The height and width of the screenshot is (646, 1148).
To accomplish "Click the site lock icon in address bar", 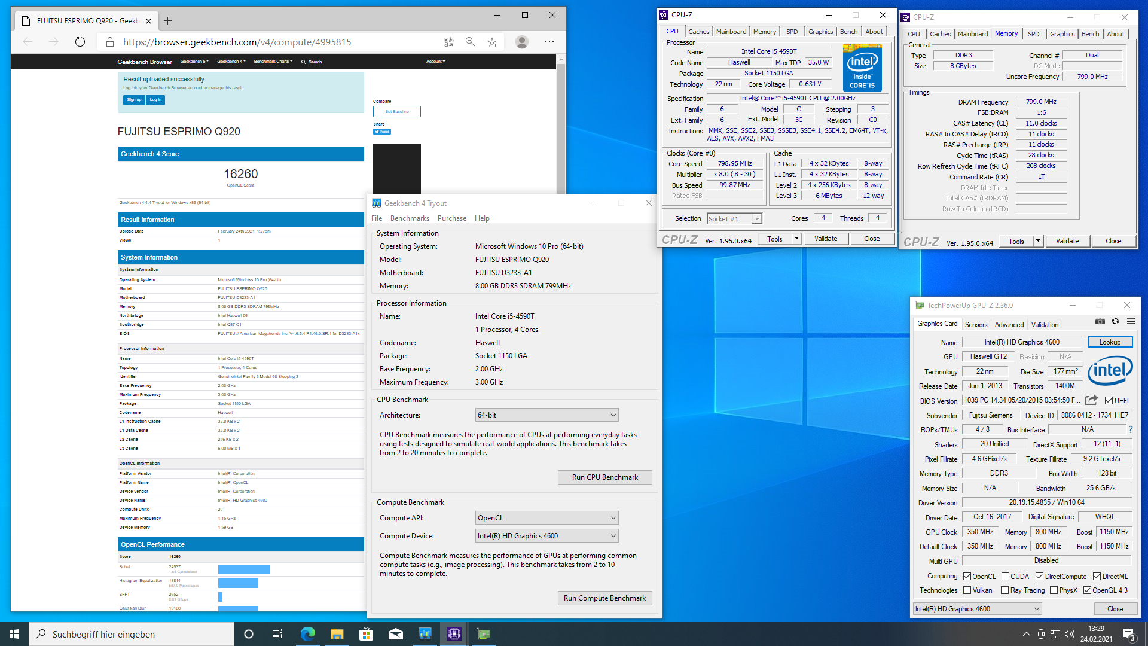I will (x=109, y=42).
